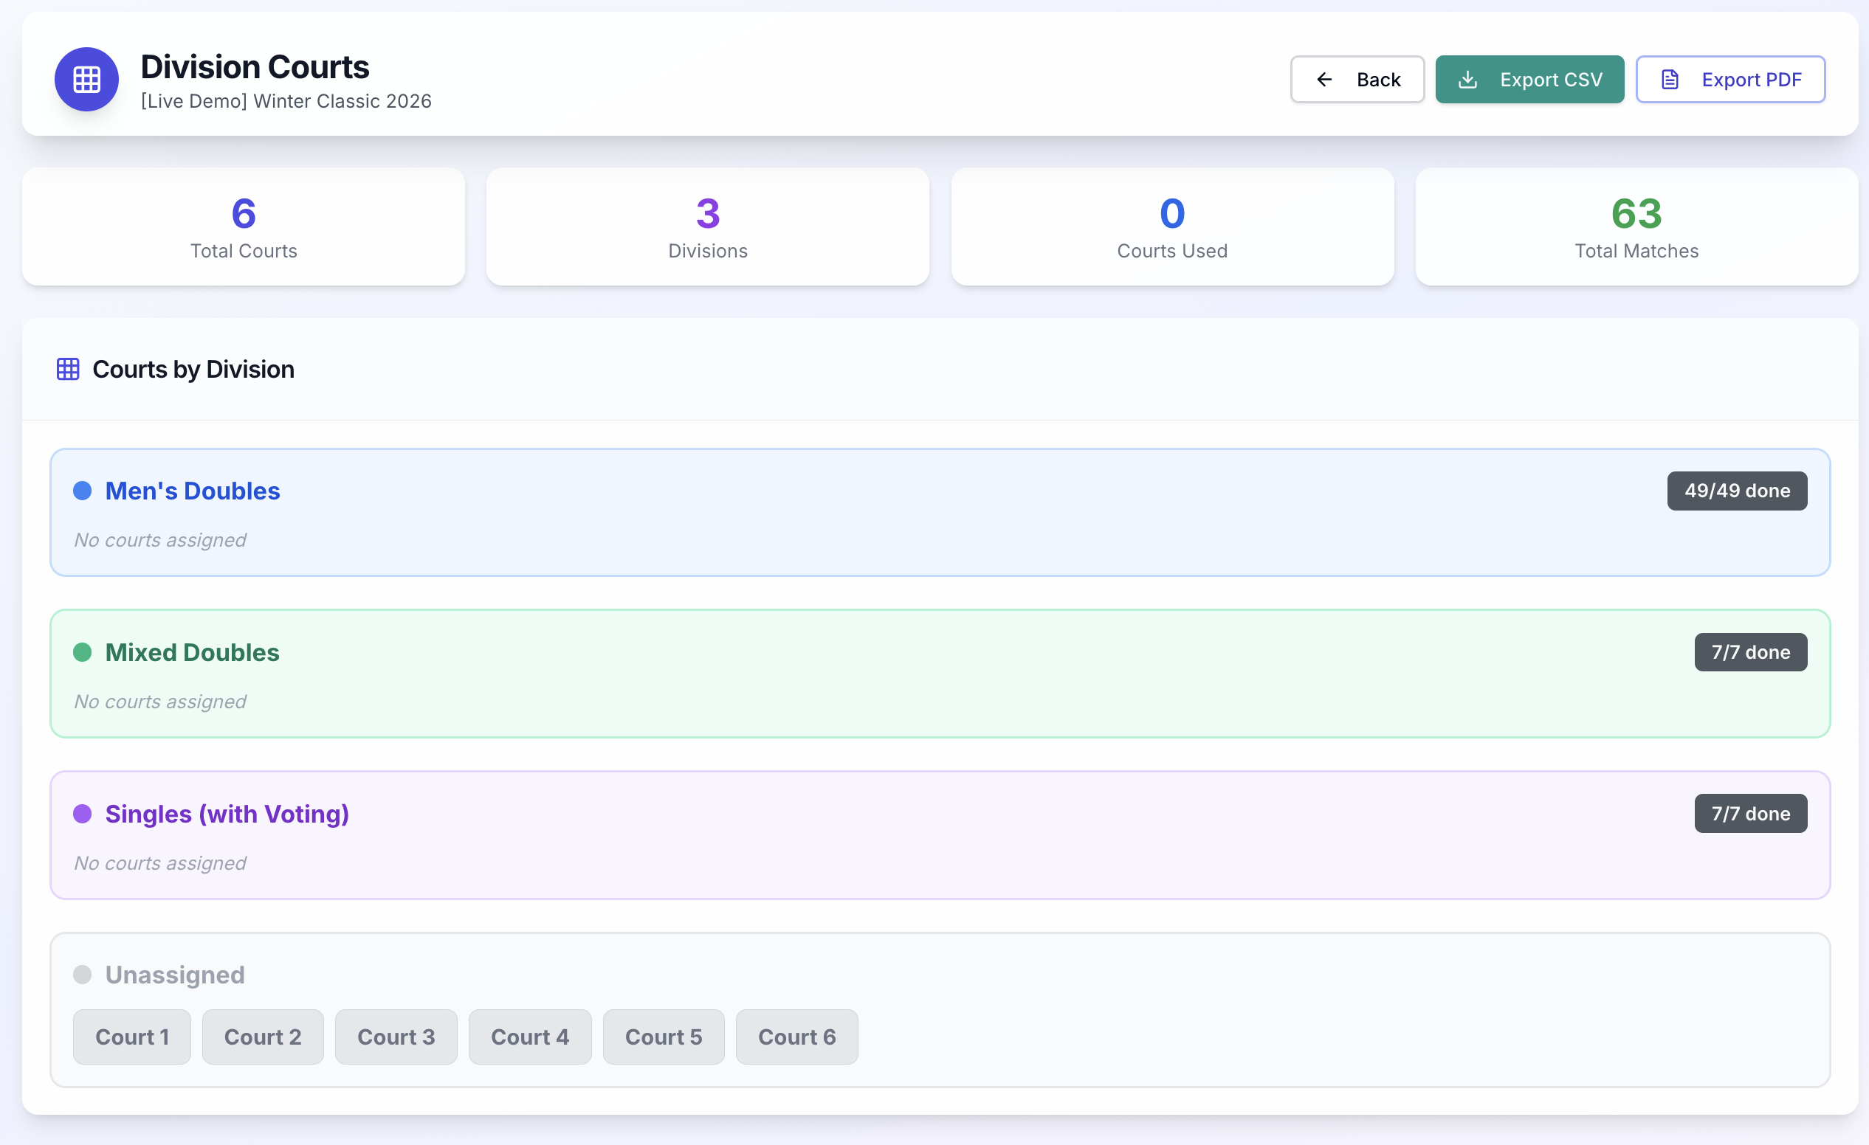Click the Back button
The height and width of the screenshot is (1145, 1869).
coord(1357,79)
